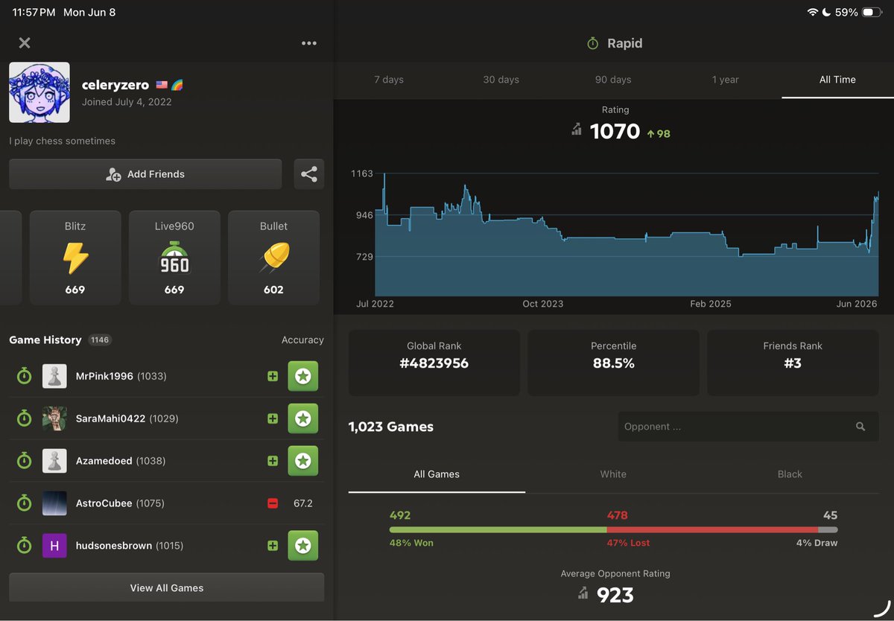Click the Friends Rank #3 card

pos(793,363)
